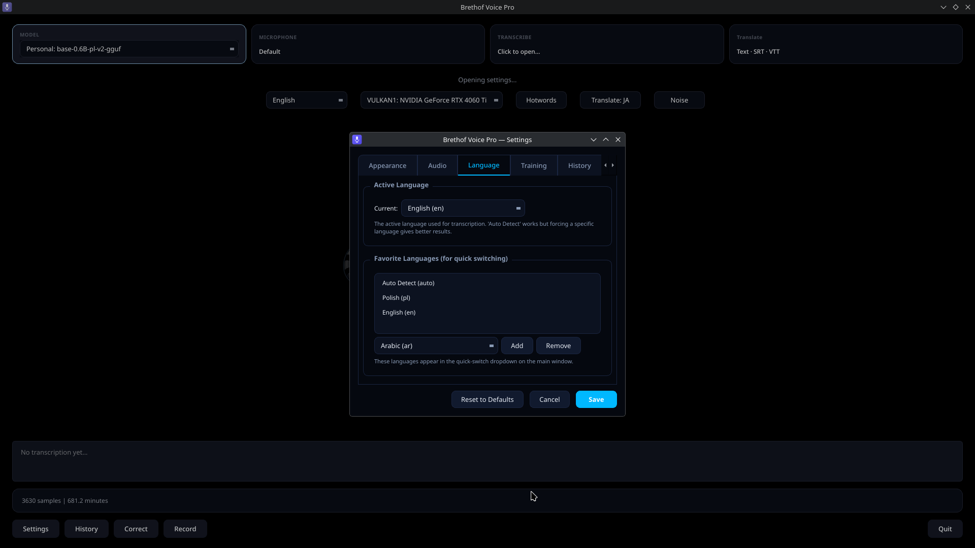Switch to the Training tab

tap(534, 165)
